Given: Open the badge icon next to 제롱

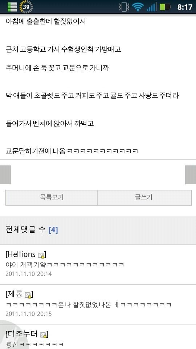Looking at the screenshot, I should 28,295.
